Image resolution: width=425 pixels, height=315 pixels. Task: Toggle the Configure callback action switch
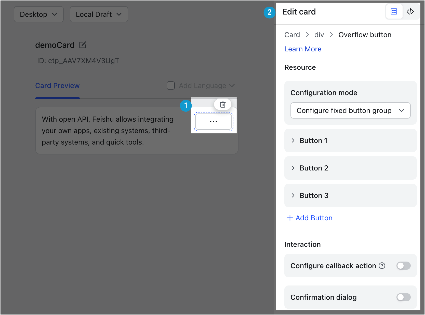point(403,266)
